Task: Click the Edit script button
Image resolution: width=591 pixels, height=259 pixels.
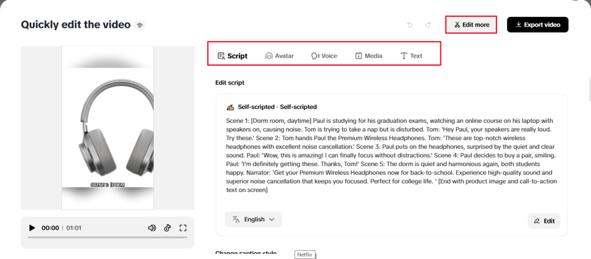Action: pyautogui.click(x=544, y=221)
